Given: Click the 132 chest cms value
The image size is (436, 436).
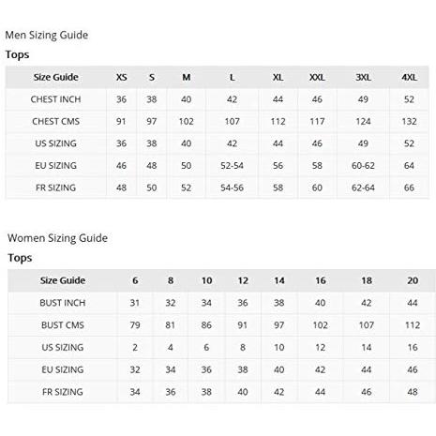Looking at the screenshot, I should point(409,121).
